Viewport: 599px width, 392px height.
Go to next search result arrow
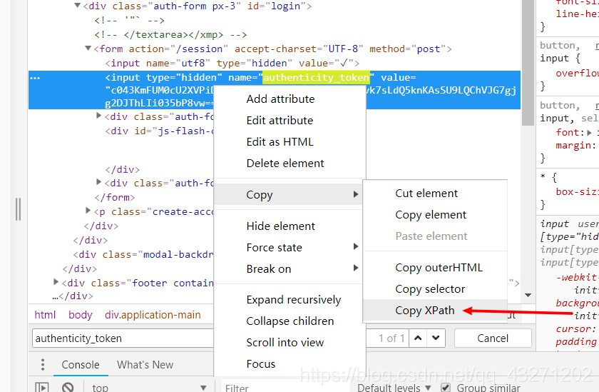coord(436,338)
